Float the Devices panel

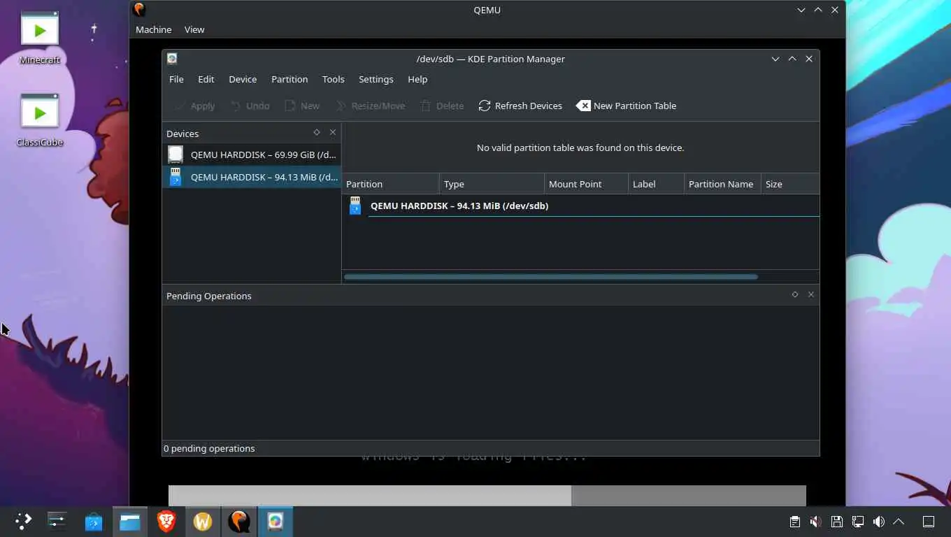pos(317,132)
